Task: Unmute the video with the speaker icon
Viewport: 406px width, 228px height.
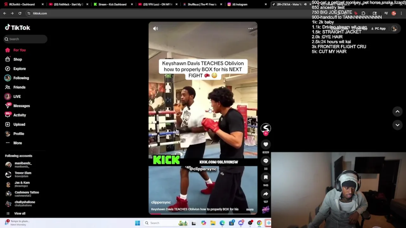Action: tap(155, 28)
